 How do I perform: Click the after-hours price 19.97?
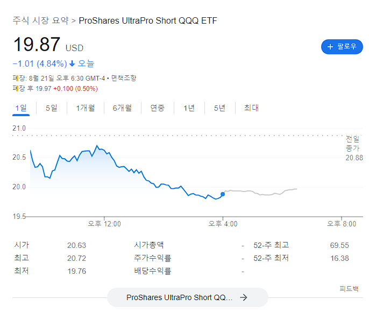(44, 89)
